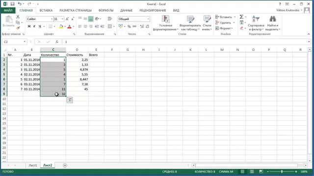Click the accounting currency format icon
This screenshot has width=314, height=176.
pos(121,26)
